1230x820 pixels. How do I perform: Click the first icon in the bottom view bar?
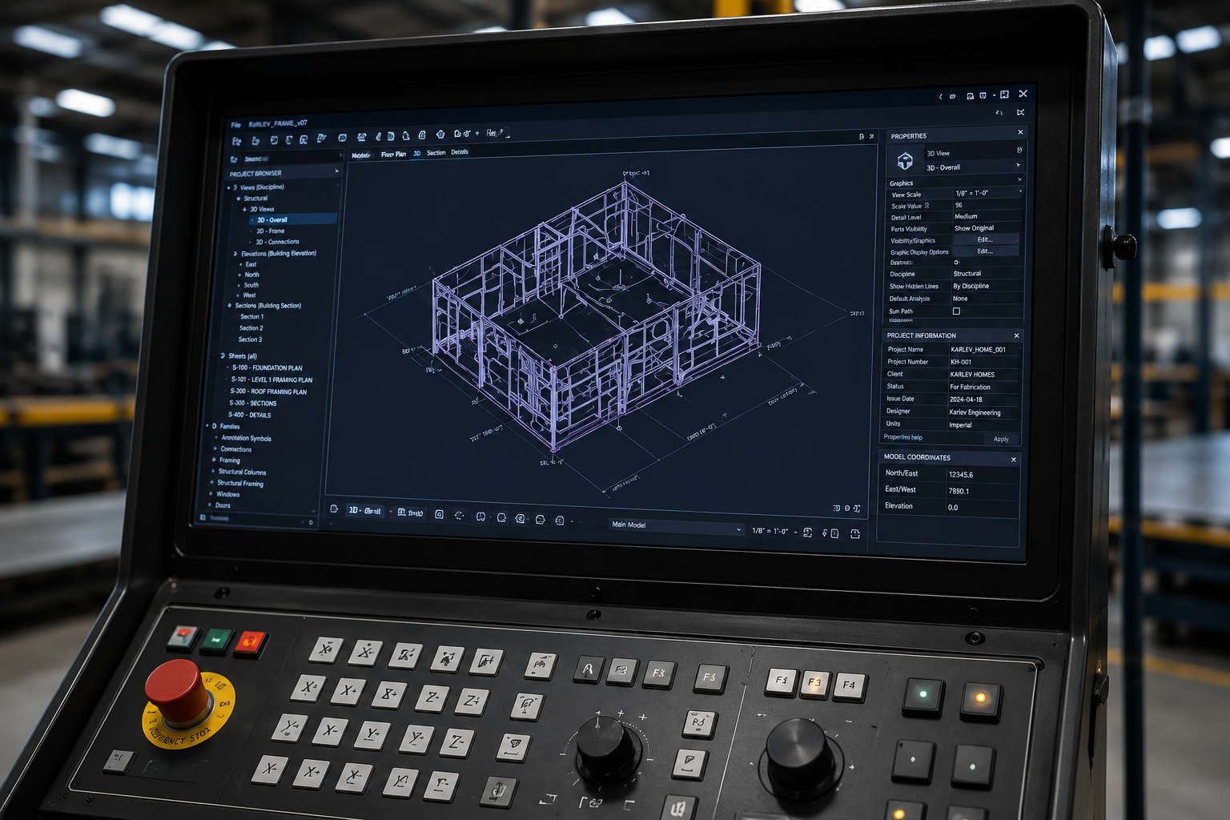[x=334, y=509]
